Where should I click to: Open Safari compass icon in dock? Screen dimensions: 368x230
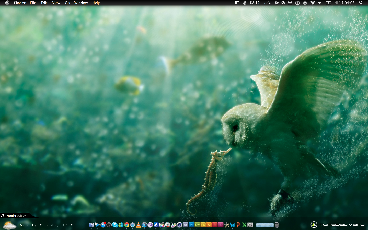[x=132, y=225]
